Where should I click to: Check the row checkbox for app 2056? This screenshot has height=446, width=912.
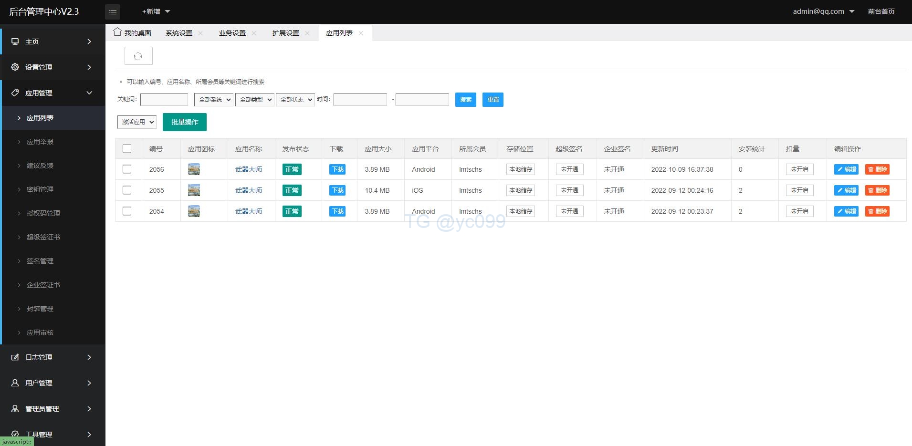coord(127,169)
